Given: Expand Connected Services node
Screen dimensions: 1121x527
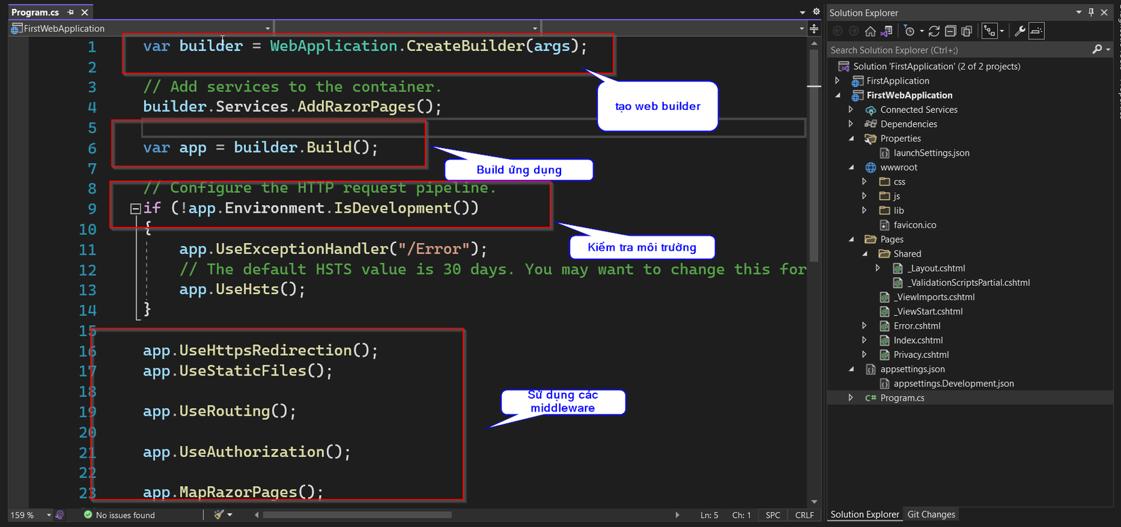Looking at the screenshot, I should point(851,109).
